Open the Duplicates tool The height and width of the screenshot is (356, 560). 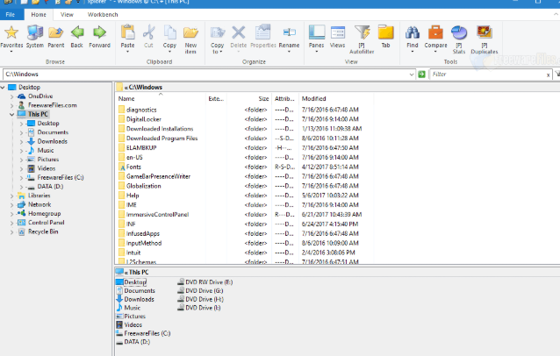coord(485,32)
